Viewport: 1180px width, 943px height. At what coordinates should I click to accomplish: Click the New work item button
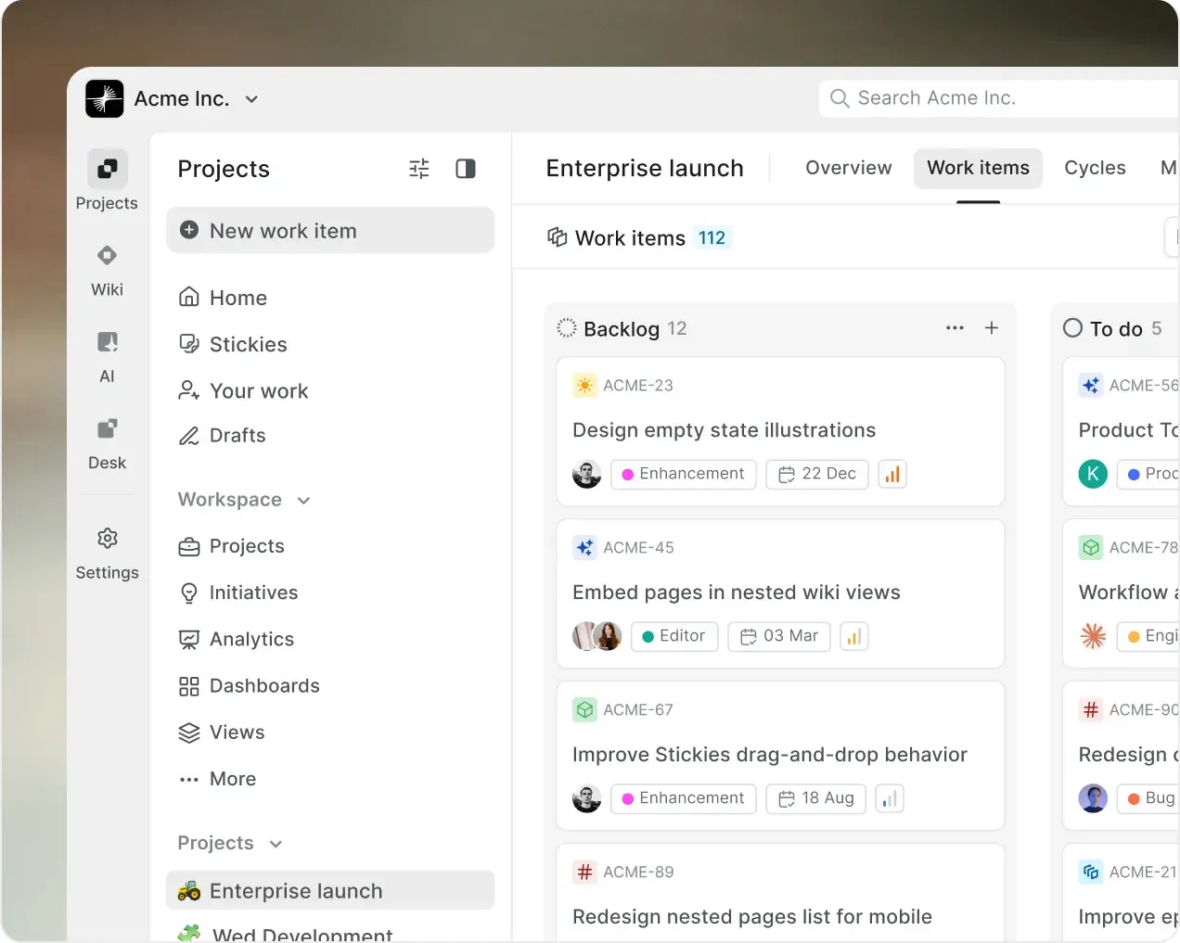(x=330, y=230)
